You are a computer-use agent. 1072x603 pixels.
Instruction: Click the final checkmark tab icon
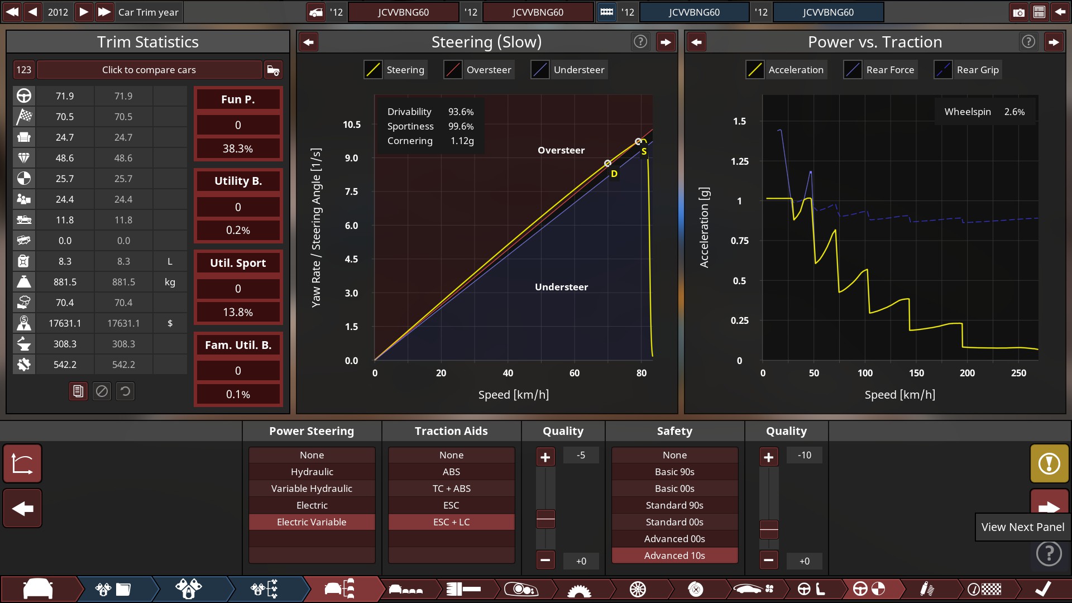1042,589
